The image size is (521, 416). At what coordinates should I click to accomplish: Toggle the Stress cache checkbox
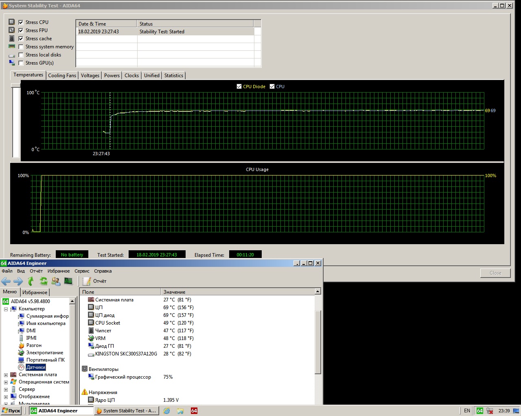(x=21, y=39)
